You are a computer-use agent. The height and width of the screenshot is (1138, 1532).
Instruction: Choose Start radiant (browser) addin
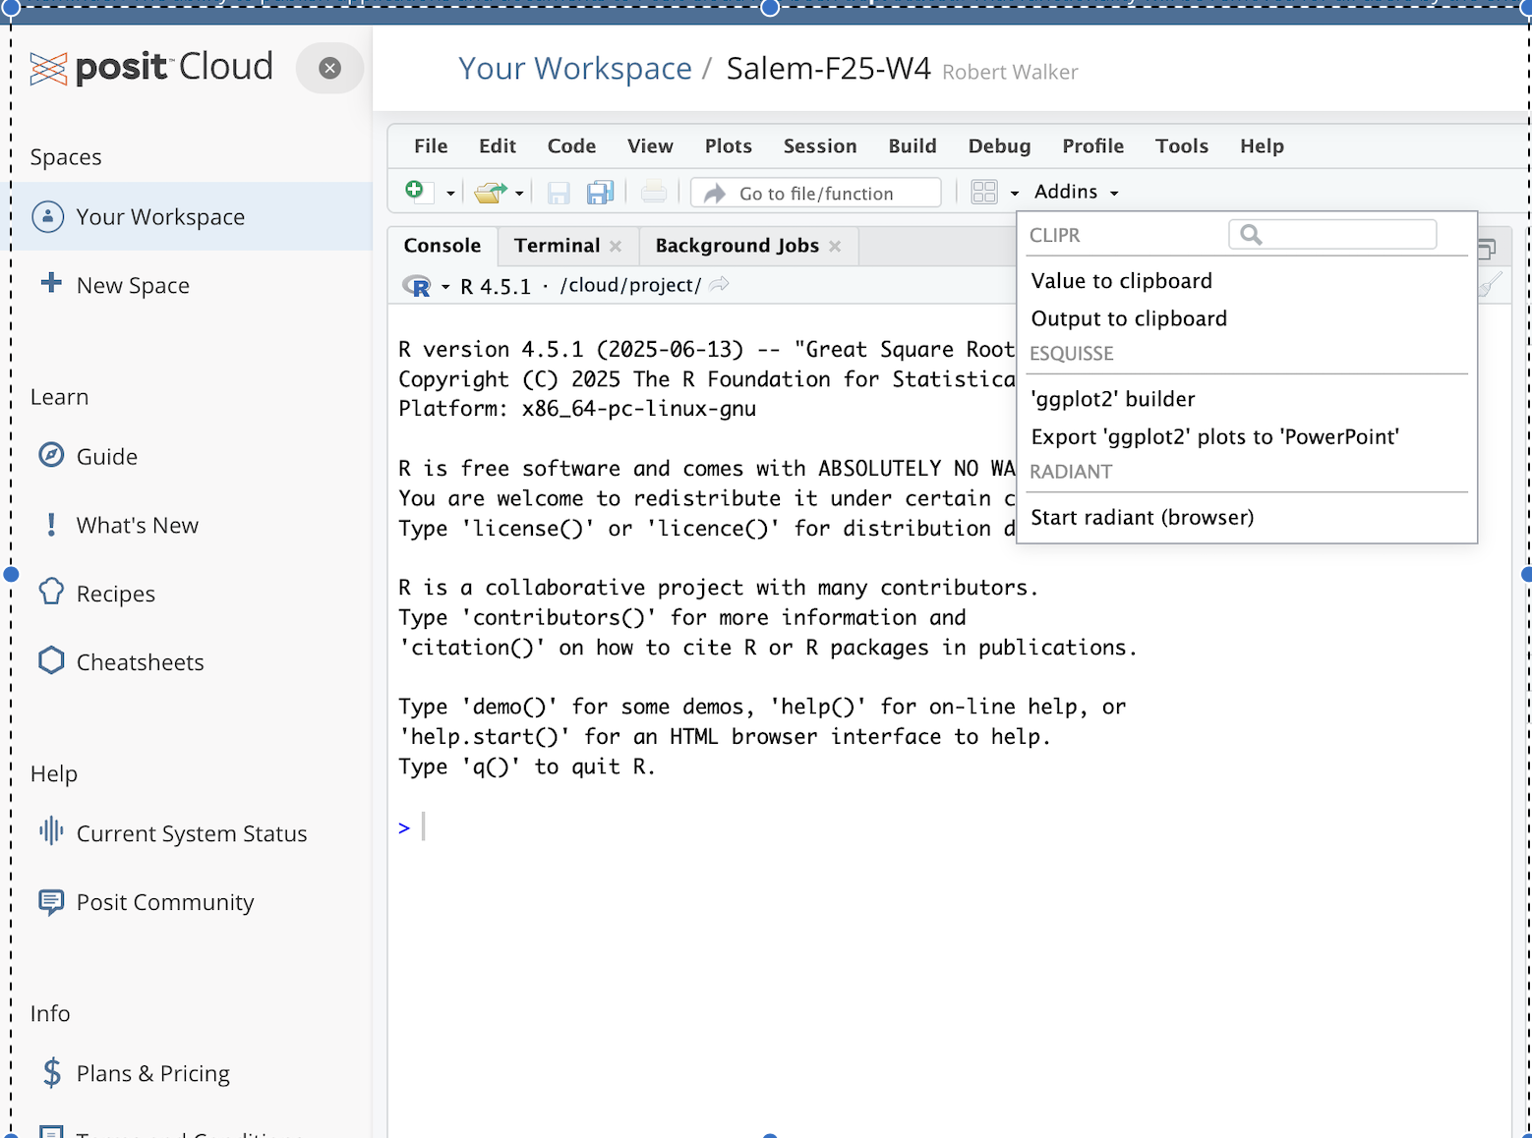click(1142, 518)
